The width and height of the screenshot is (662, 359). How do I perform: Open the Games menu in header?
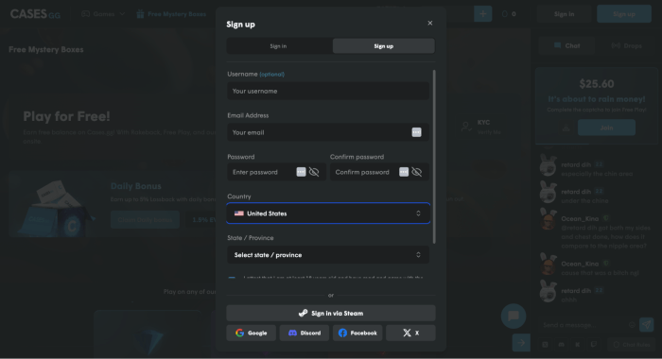(x=103, y=14)
